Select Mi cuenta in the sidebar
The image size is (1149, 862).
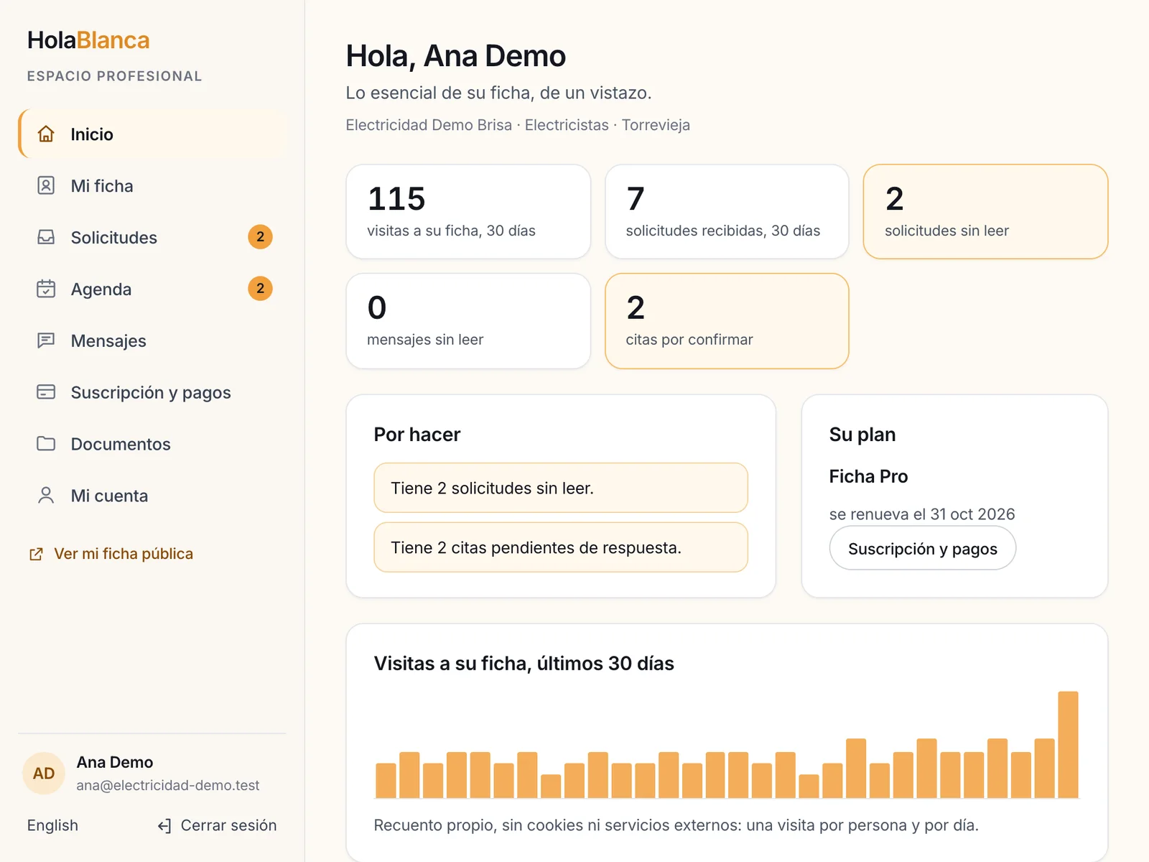pos(152,496)
